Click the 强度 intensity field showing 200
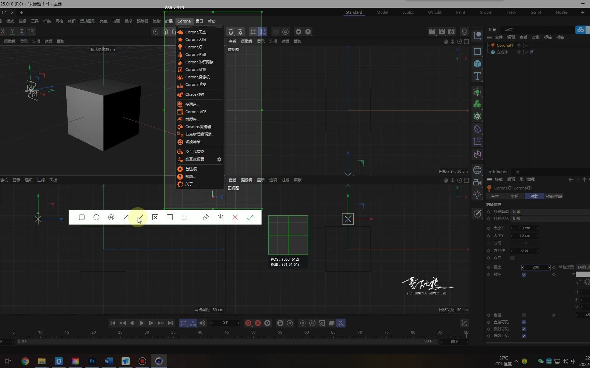The width and height of the screenshot is (590, 368). [x=535, y=267]
